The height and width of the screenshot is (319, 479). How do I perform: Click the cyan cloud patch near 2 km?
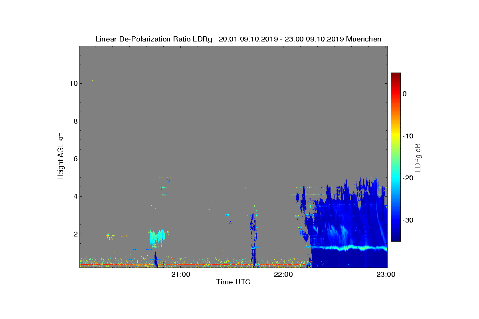[x=157, y=238]
